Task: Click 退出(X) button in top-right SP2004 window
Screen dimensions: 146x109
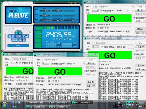Action: [x=140, y=29]
